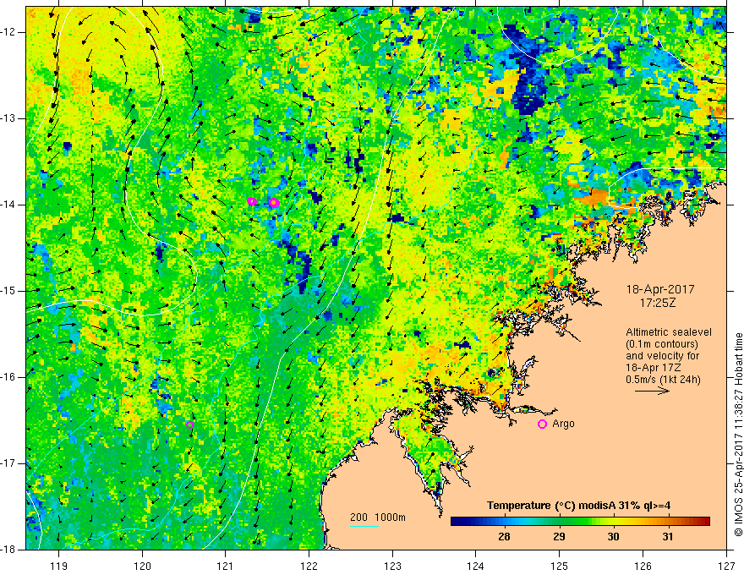The width and height of the screenshot is (744, 575).
Task: Click the colorbar label '28'
Action: click(x=505, y=537)
